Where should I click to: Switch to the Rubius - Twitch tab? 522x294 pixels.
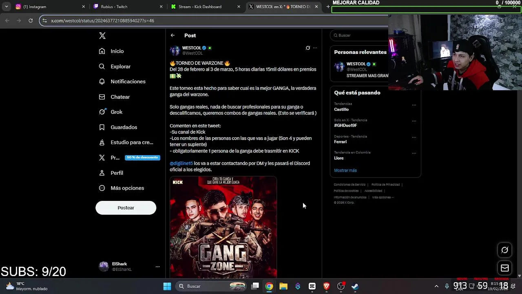pos(127,7)
